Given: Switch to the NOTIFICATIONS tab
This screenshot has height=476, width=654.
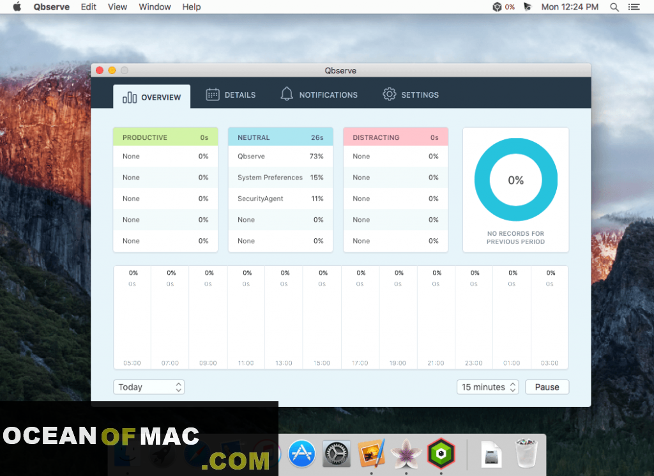Looking at the screenshot, I should click(x=319, y=95).
